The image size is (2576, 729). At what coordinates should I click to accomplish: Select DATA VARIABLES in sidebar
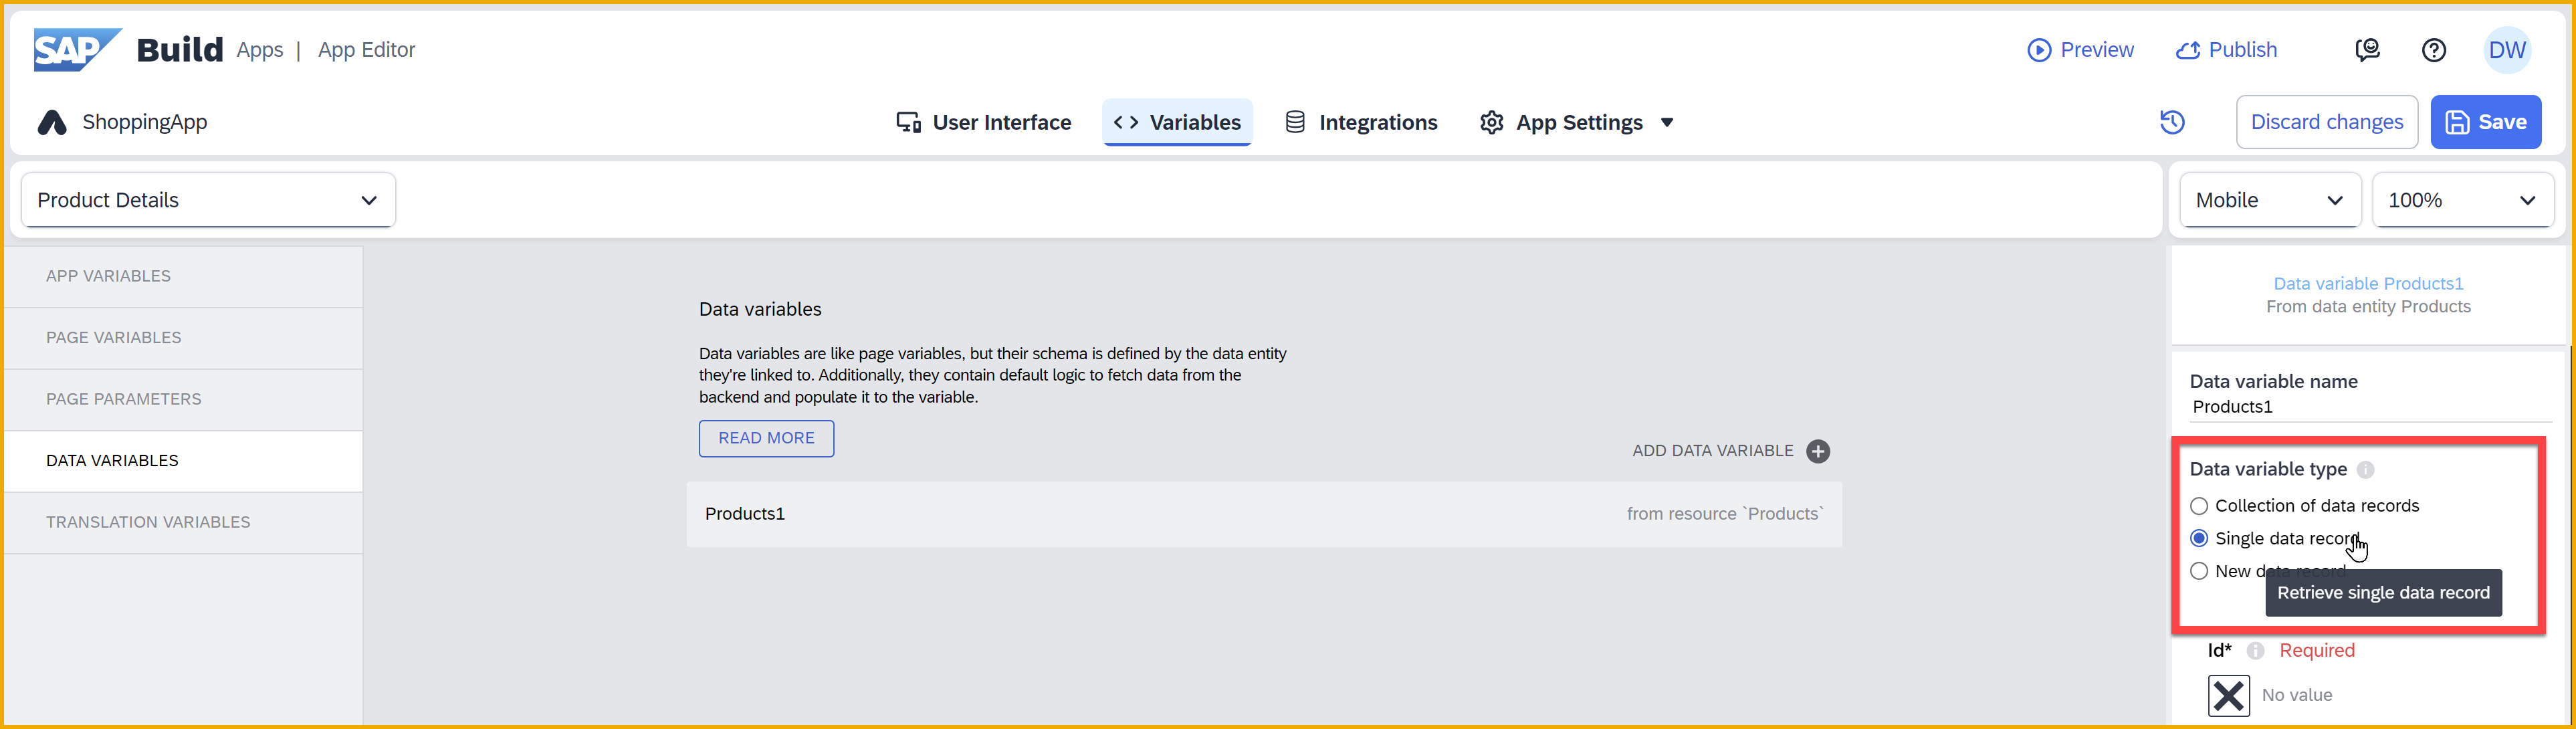click(183, 461)
